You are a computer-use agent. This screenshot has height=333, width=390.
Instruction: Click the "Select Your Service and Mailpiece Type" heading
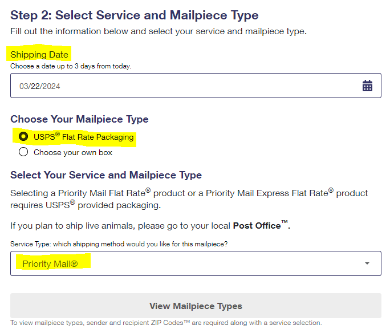coord(106,175)
